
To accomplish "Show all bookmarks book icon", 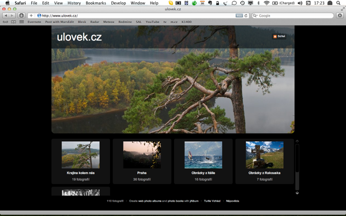I will (13, 22).
